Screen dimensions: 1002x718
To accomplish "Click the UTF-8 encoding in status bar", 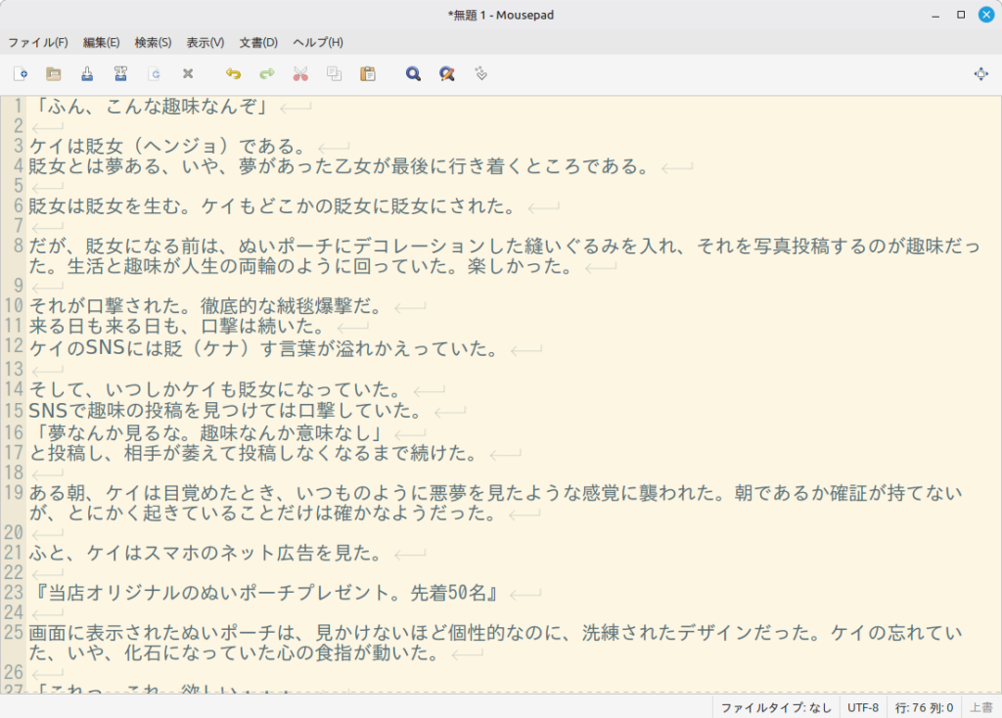I will 863,707.
